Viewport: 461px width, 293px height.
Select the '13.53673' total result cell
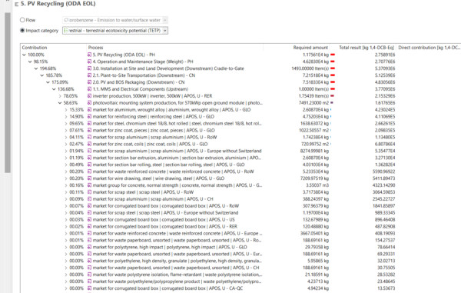click(386, 288)
